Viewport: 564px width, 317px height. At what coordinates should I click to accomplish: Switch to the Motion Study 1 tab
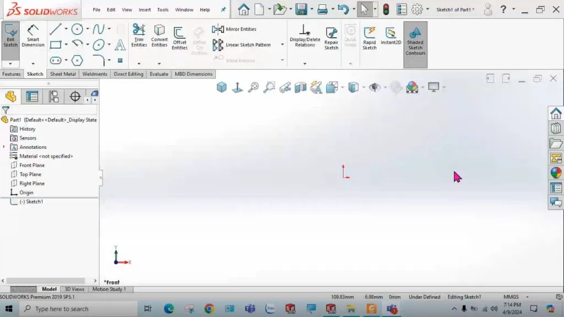click(x=110, y=288)
